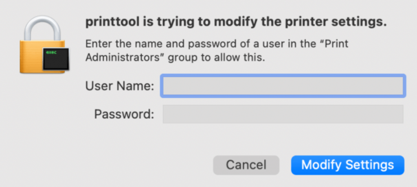The width and height of the screenshot is (417, 187).
Task: Focus the User Name text field
Action: (x=283, y=86)
